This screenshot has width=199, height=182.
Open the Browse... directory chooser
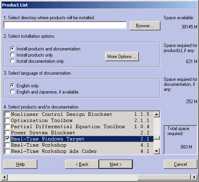(145, 26)
